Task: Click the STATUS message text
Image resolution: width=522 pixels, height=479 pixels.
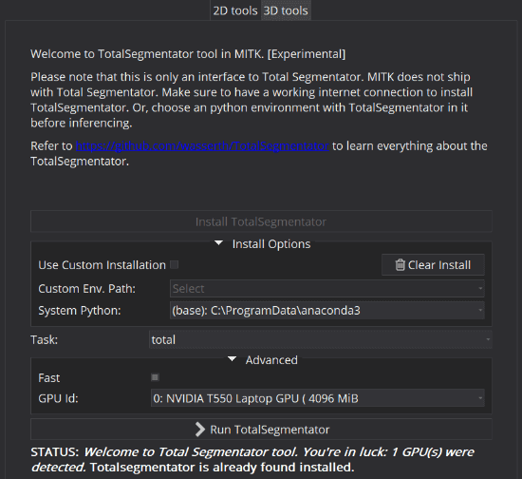Action: coord(252,460)
